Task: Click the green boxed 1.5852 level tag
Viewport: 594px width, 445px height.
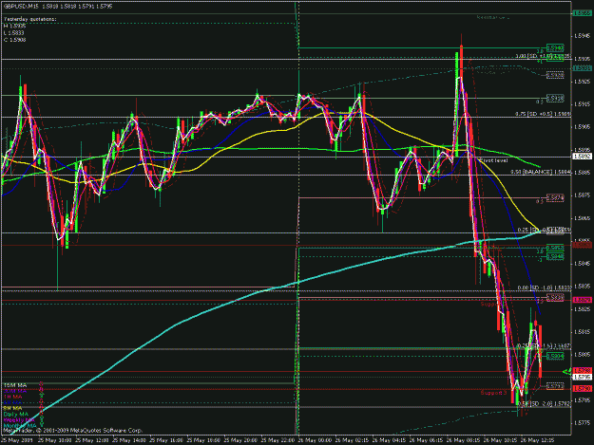Action: (x=555, y=248)
